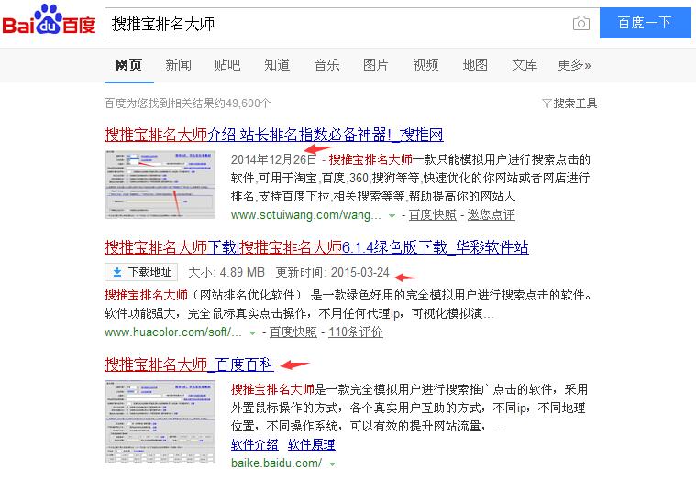Open the 软件原理 sublink
The width and height of the screenshot is (696, 479).
coord(311,444)
